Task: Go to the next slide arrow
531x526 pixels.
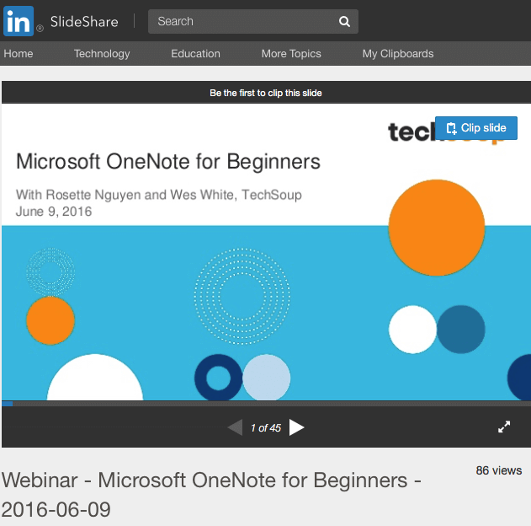Action: click(297, 427)
